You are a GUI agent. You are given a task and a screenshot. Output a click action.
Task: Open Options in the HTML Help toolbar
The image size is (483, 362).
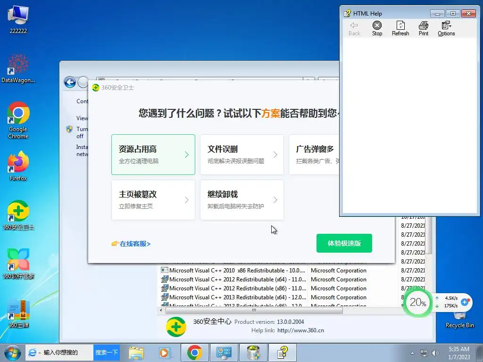tap(446, 29)
